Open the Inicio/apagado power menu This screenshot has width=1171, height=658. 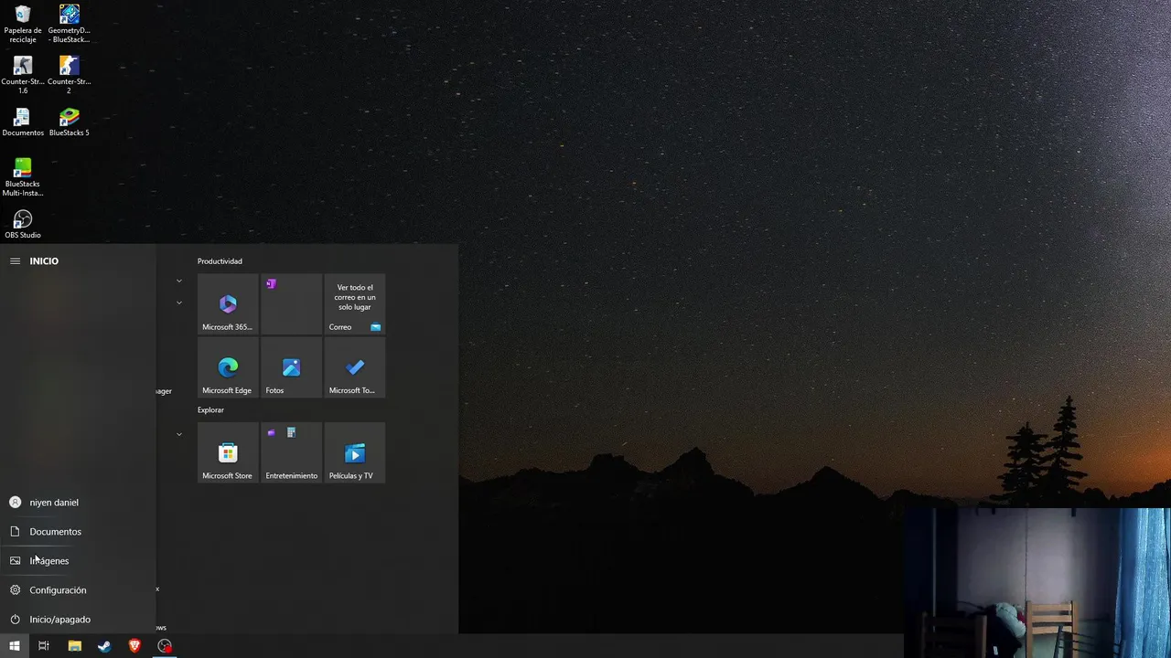point(78,620)
